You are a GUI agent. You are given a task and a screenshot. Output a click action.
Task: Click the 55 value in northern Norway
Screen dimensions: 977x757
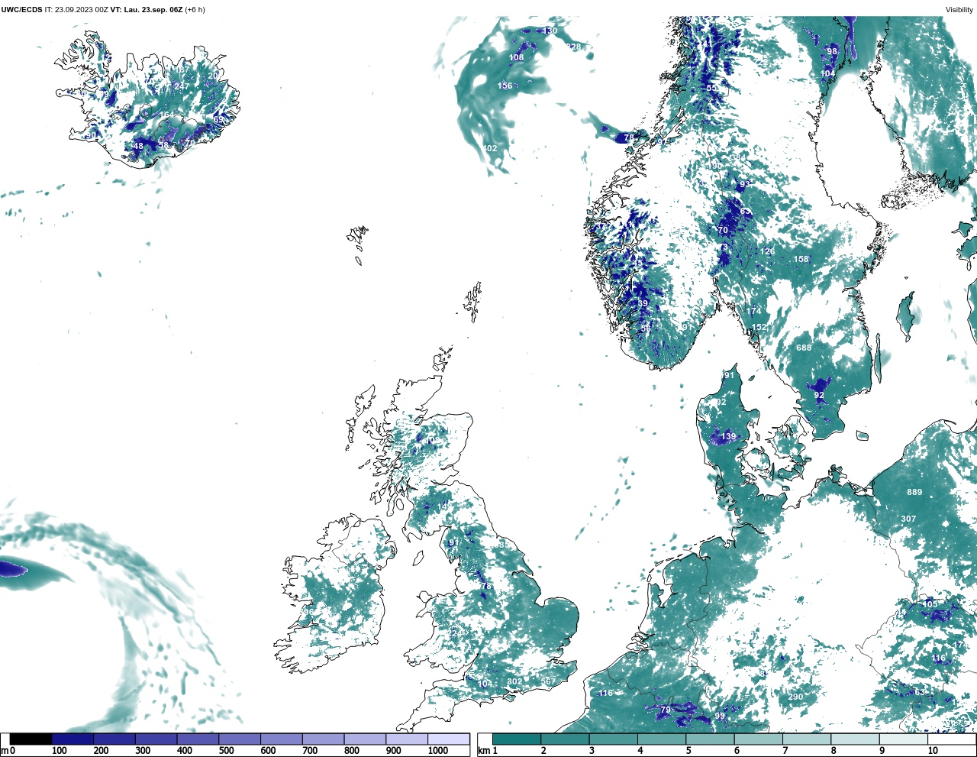(x=711, y=88)
